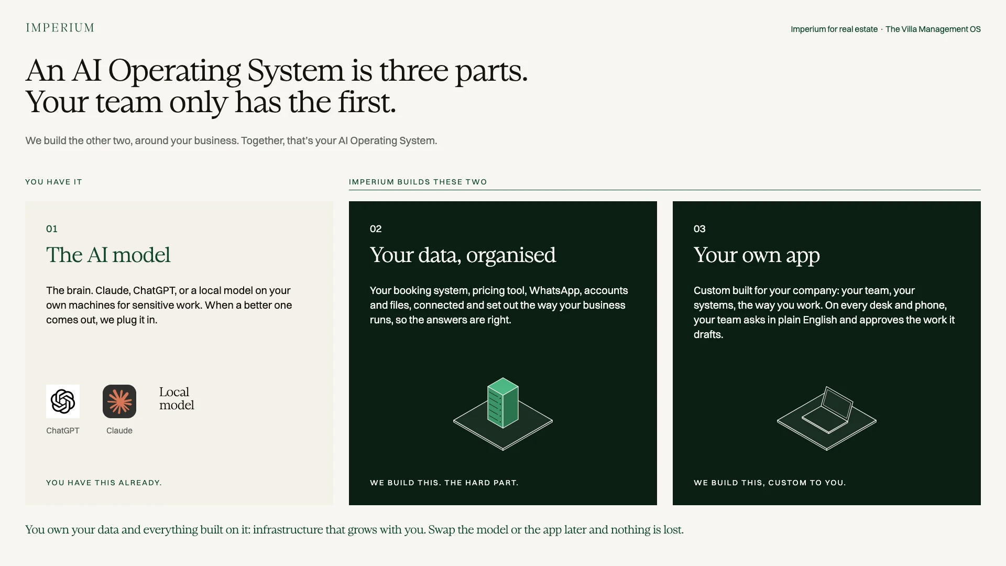Click the ChatGPT logo icon
Viewport: 1006px width, 566px height.
(63, 401)
